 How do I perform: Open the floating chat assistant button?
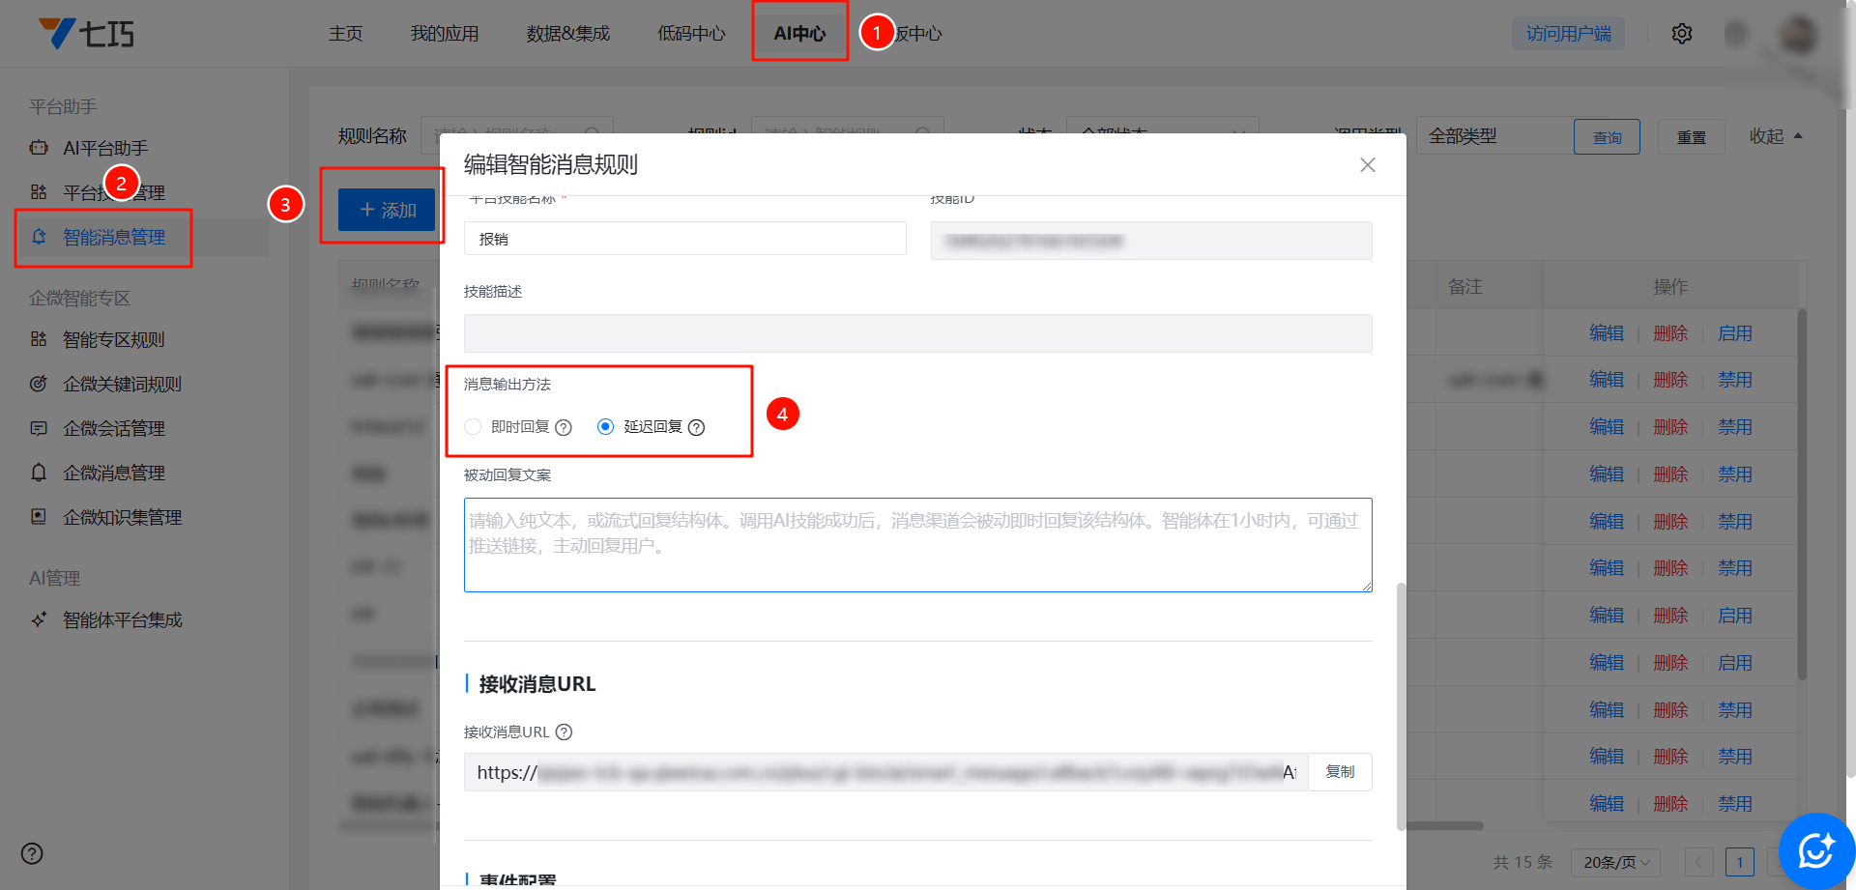pyautogui.click(x=1815, y=850)
